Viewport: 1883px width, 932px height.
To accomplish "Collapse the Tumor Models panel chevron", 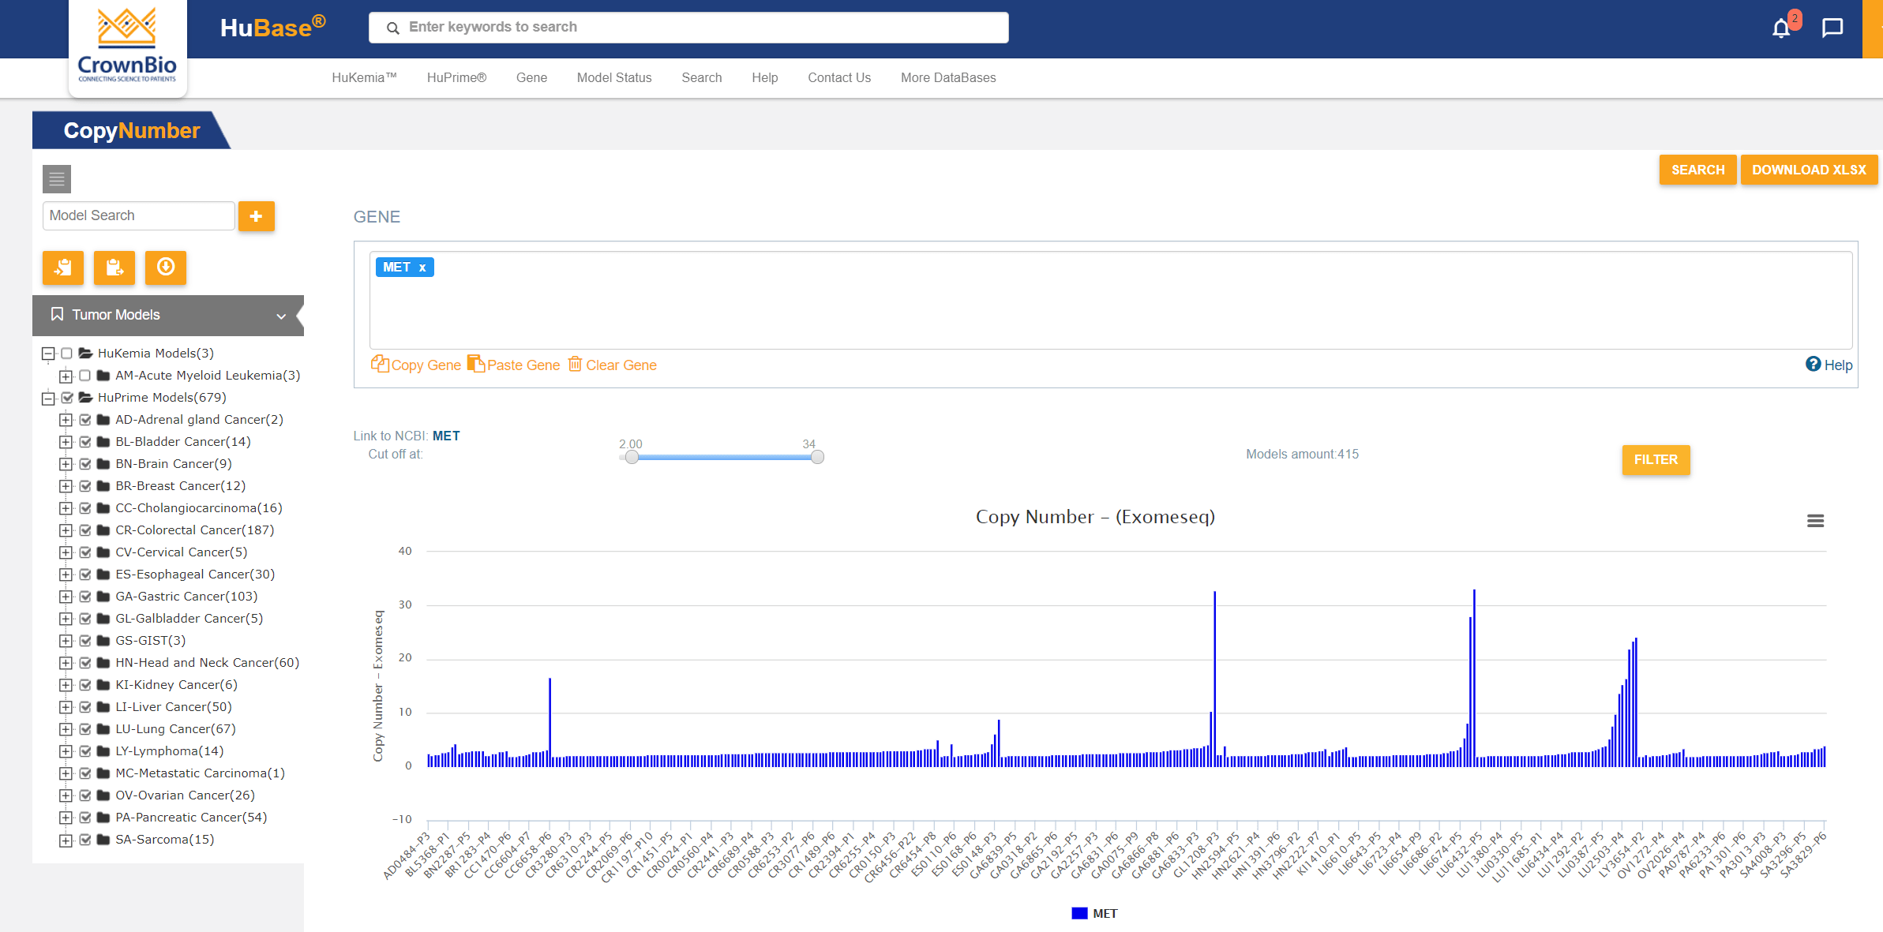I will pyautogui.click(x=281, y=316).
